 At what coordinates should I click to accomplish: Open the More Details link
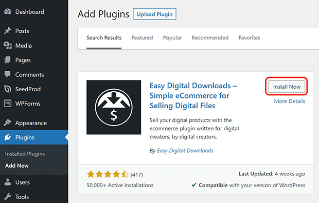290,101
